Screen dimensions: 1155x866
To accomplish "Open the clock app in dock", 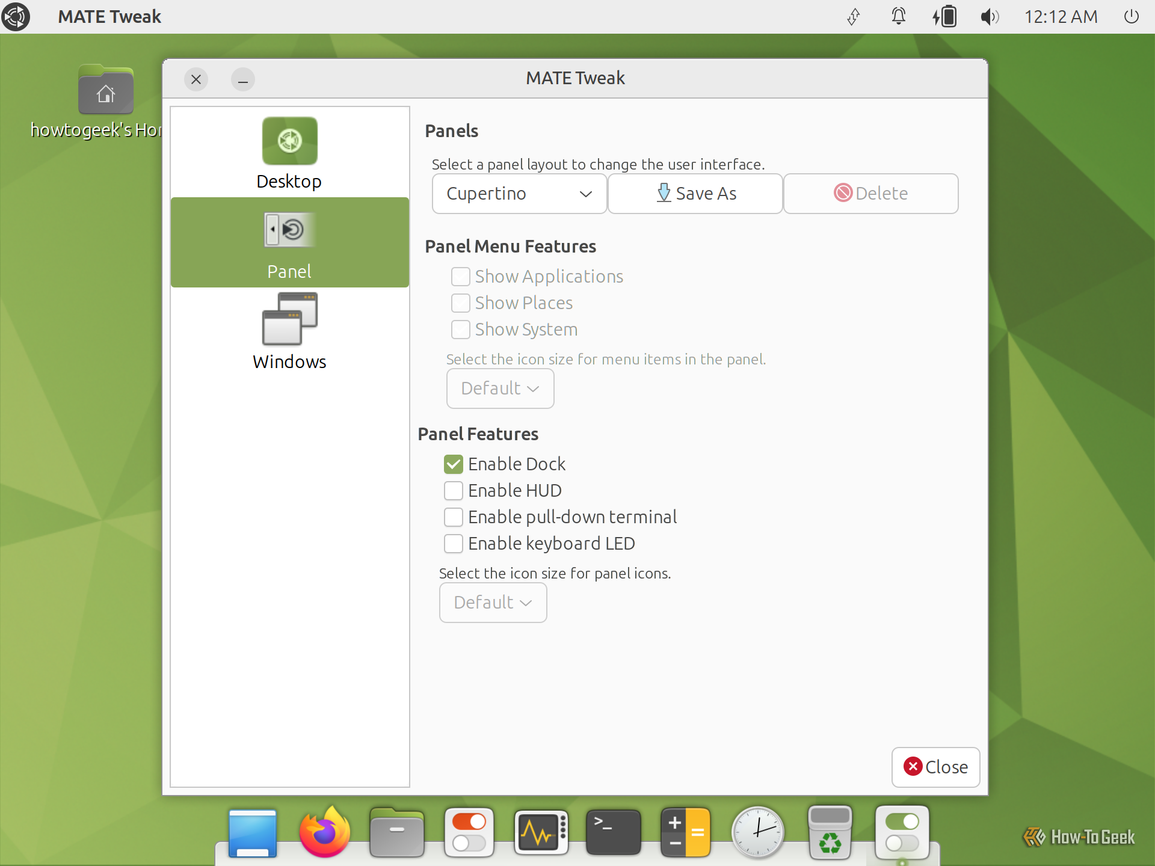I will coord(758,832).
